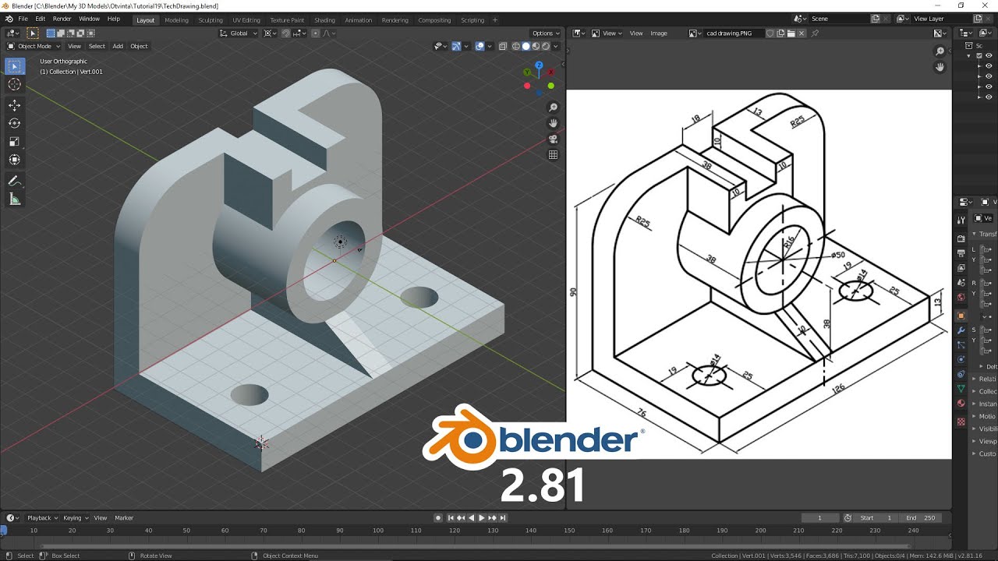Screen dimensions: 998x561
Task: Open the Add menu in 3D viewport
Action: tap(118, 46)
